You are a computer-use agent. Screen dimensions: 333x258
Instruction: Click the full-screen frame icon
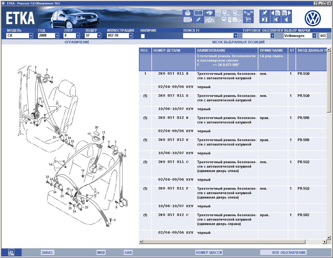pos(198,13)
